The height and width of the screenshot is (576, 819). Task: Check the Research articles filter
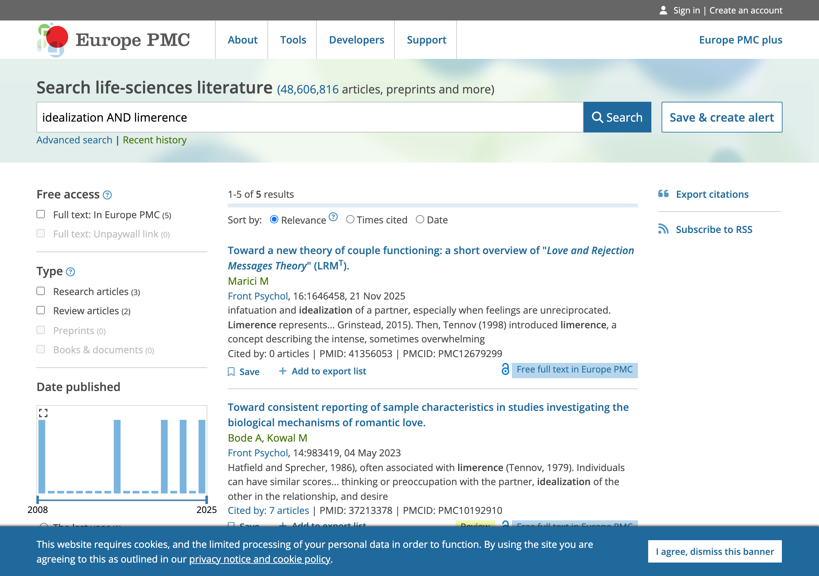coord(41,291)
